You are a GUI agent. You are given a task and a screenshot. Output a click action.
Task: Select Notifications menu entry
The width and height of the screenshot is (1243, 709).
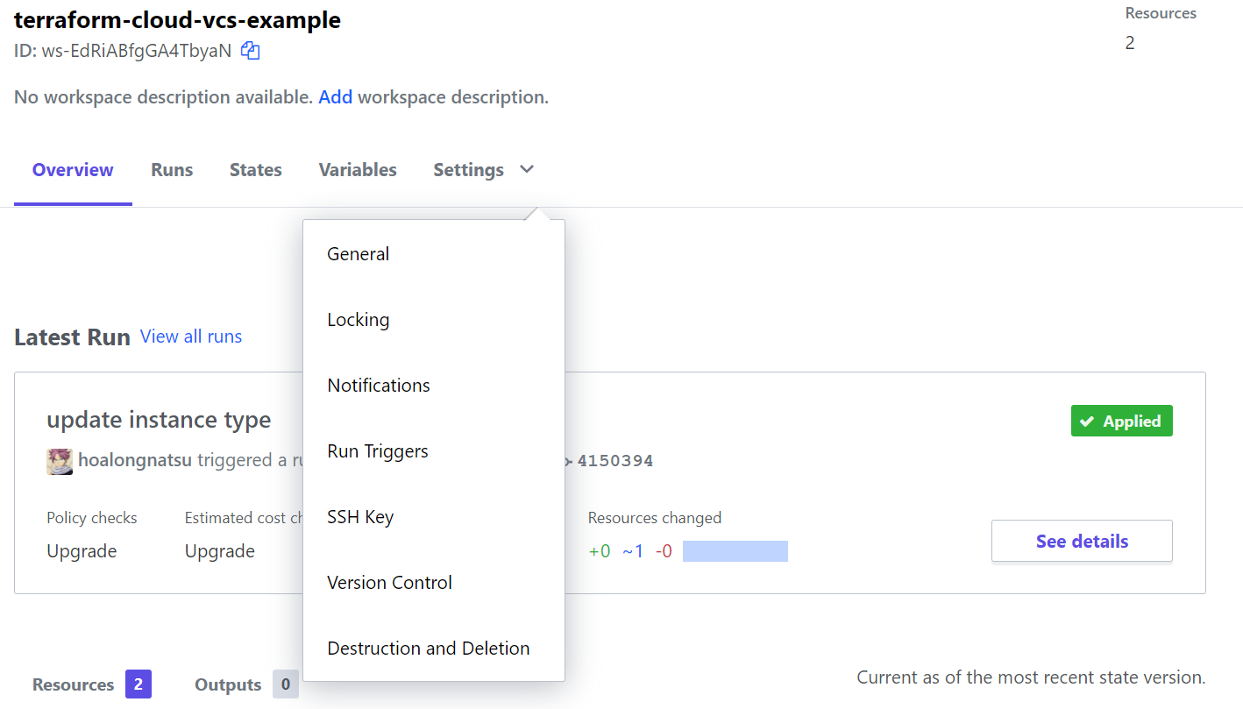[x=379, y=386]
